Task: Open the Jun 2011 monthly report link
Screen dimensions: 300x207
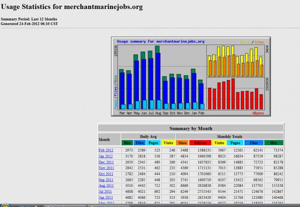Action: [105, 198]
